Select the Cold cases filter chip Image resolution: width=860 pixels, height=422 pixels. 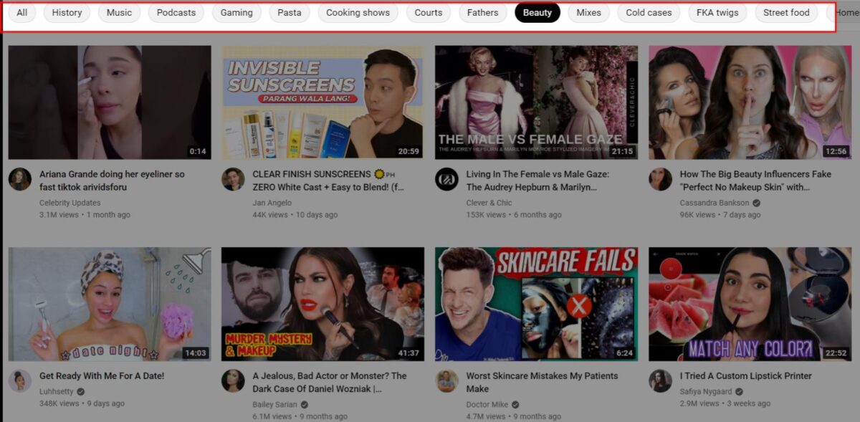[x=648, y=12]
